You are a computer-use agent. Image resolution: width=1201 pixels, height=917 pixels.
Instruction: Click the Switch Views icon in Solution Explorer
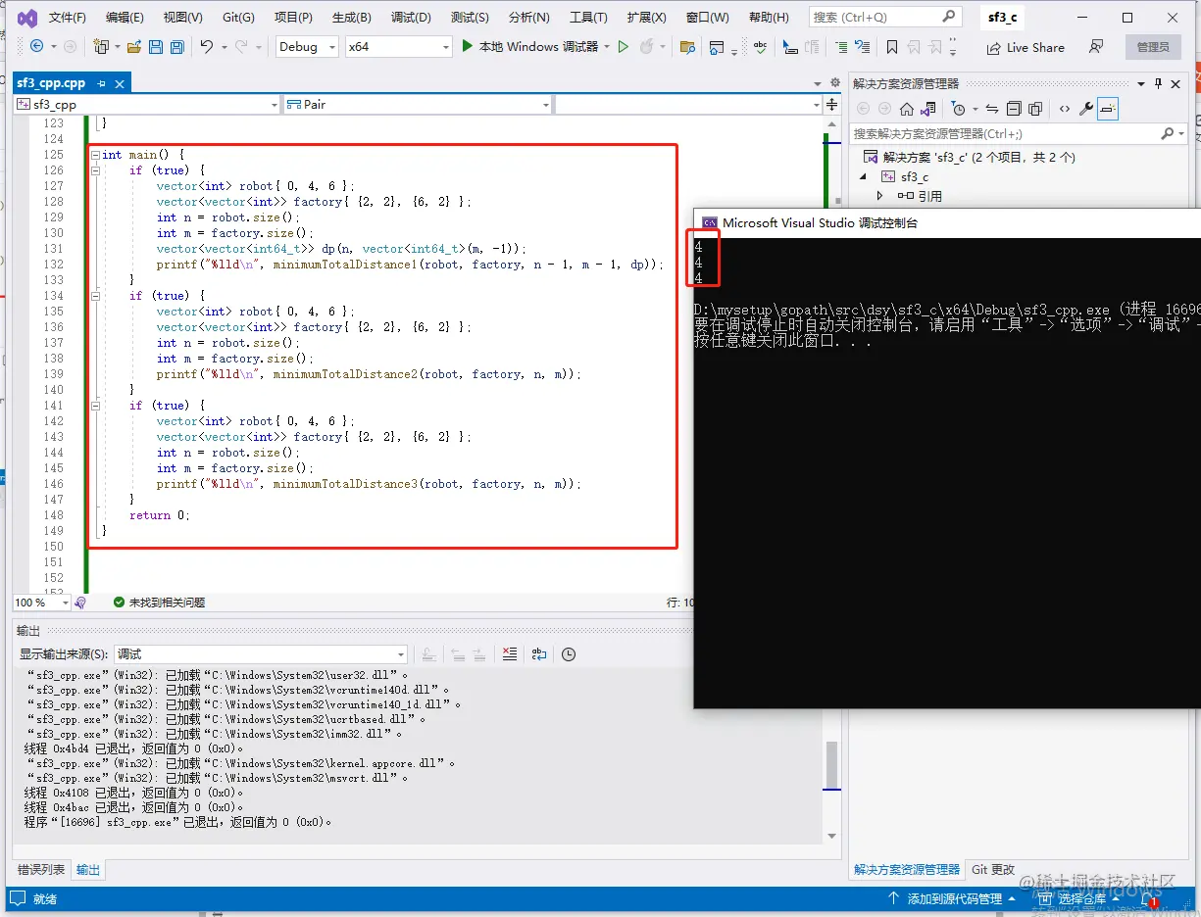pyautogui.click(x=927, y=109)
